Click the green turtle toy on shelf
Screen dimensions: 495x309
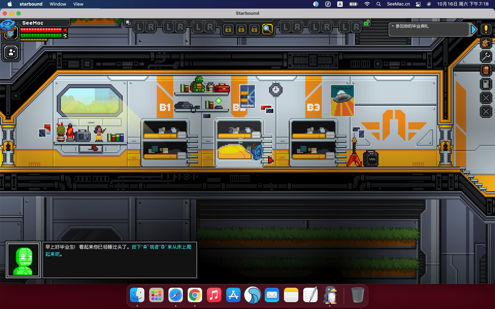coord(198,84)
